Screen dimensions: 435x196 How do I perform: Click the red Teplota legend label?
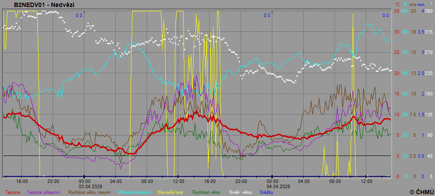click(x=12, y=192)
